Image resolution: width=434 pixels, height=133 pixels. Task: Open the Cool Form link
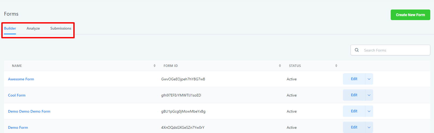tap(17, 95)
